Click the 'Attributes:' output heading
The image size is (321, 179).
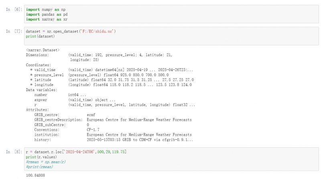[37, 110]
